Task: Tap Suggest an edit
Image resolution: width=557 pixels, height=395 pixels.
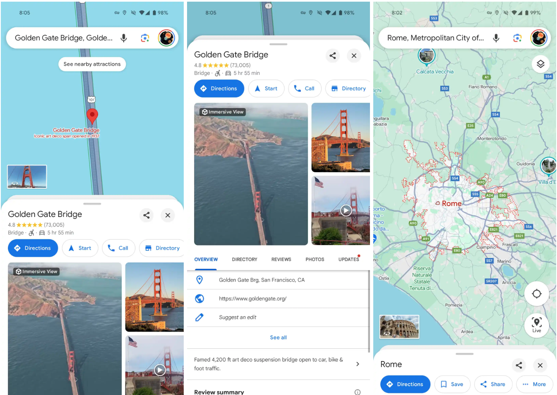Action: (238, 317)
